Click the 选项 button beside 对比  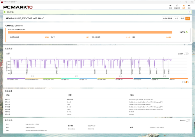coord(182,18)
